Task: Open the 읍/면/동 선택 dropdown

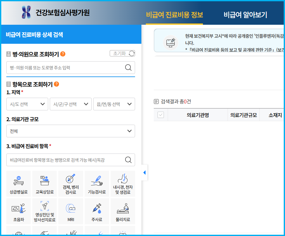Action: [x=114, y=104]
